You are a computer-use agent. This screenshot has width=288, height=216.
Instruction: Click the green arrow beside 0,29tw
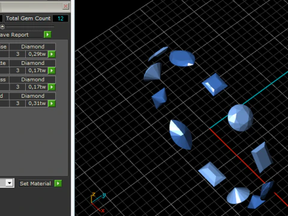click(52, 54)
